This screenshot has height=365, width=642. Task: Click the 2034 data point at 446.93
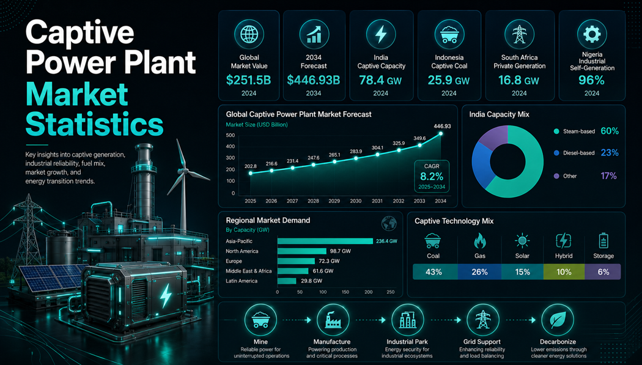pos(441,133)
